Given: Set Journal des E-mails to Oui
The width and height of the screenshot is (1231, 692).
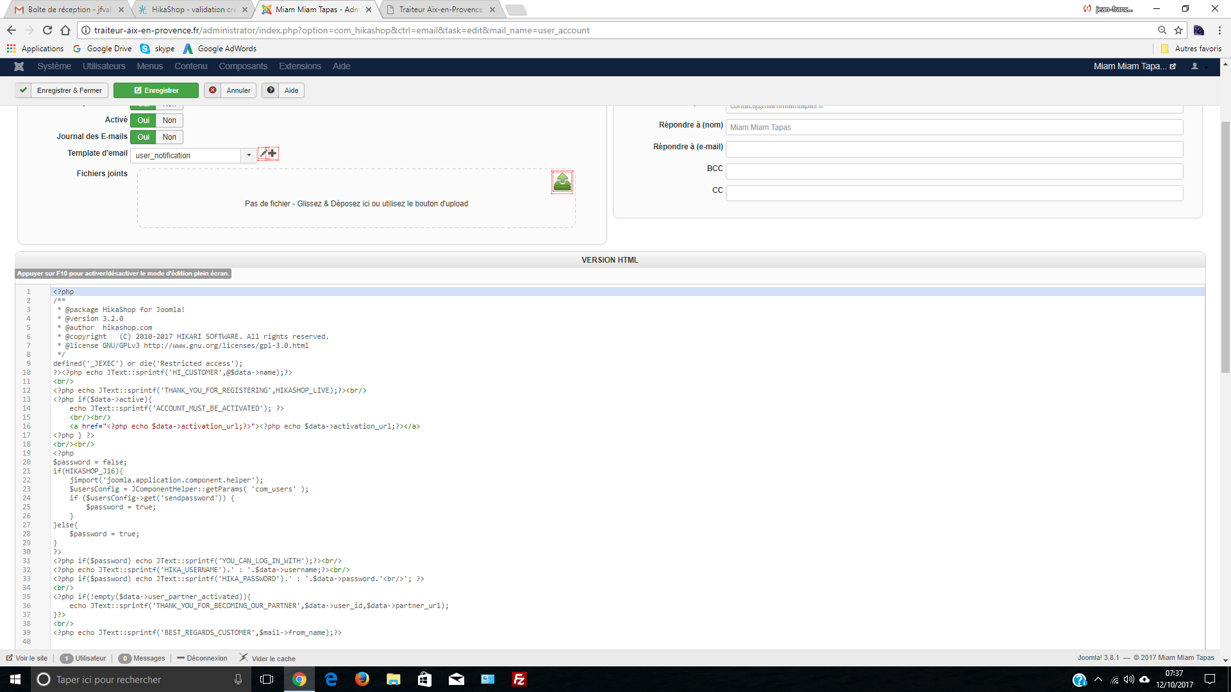Looking at the screenshot, I should pyautogui.click(x=143, y=137).
